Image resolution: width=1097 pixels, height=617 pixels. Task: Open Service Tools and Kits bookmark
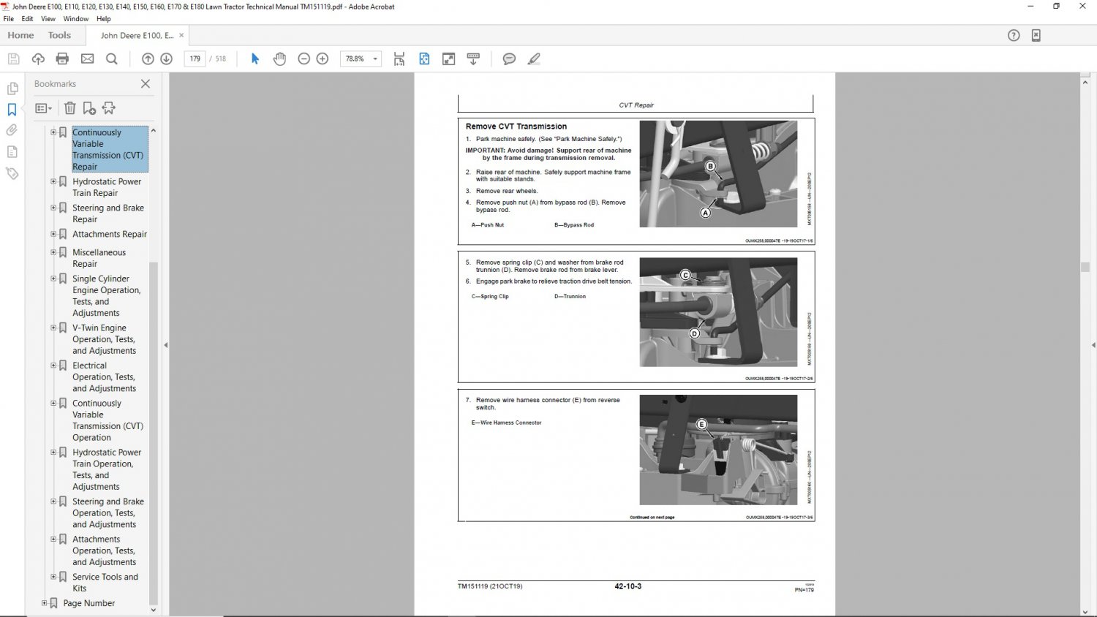click(105, 583)
